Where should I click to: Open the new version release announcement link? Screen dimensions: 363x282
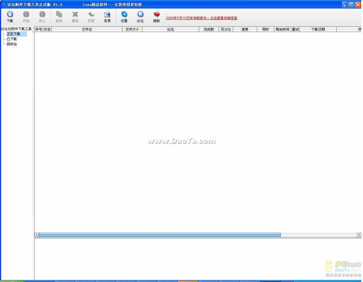tap(201, 18)
